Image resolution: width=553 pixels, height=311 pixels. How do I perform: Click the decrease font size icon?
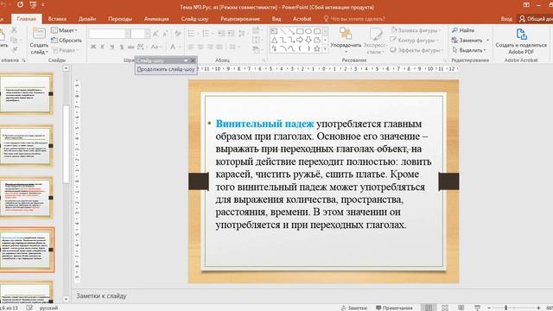tap(165, 34)
